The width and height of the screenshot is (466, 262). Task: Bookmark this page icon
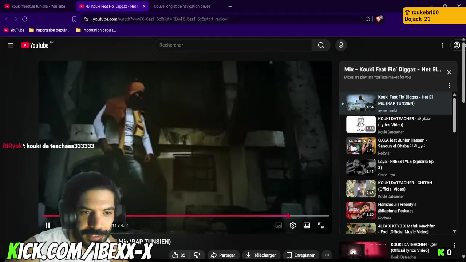click(74, 19)
